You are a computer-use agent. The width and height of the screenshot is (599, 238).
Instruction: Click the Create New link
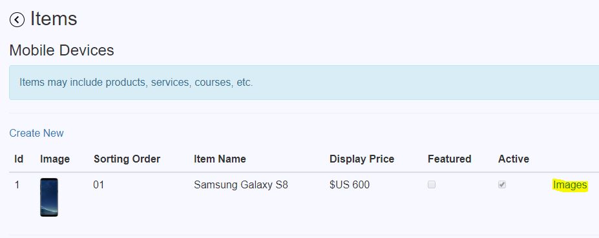coord(36,133)
